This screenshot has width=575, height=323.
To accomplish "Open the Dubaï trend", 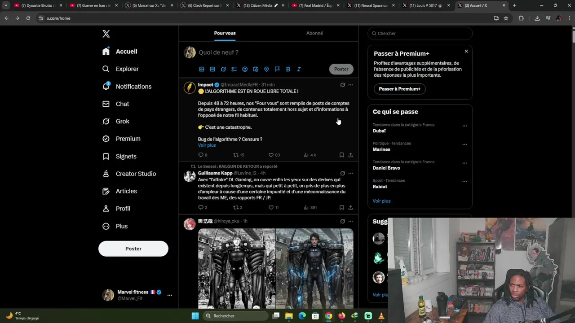I will (x=379, y=131).
